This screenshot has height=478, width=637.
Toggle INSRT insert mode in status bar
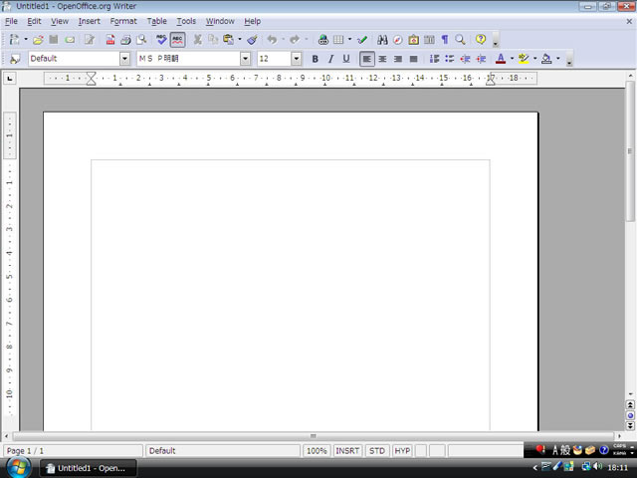point(347,451)
